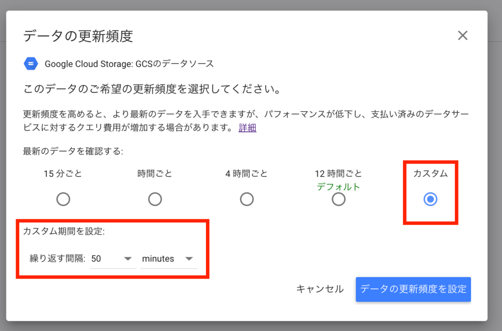502x331 pixels.
Task: Close the データの更新頻度 dialog with X
Action: (462, 35)
